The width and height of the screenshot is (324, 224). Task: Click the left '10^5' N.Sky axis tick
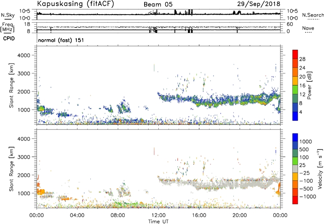(x=25, y=11)
